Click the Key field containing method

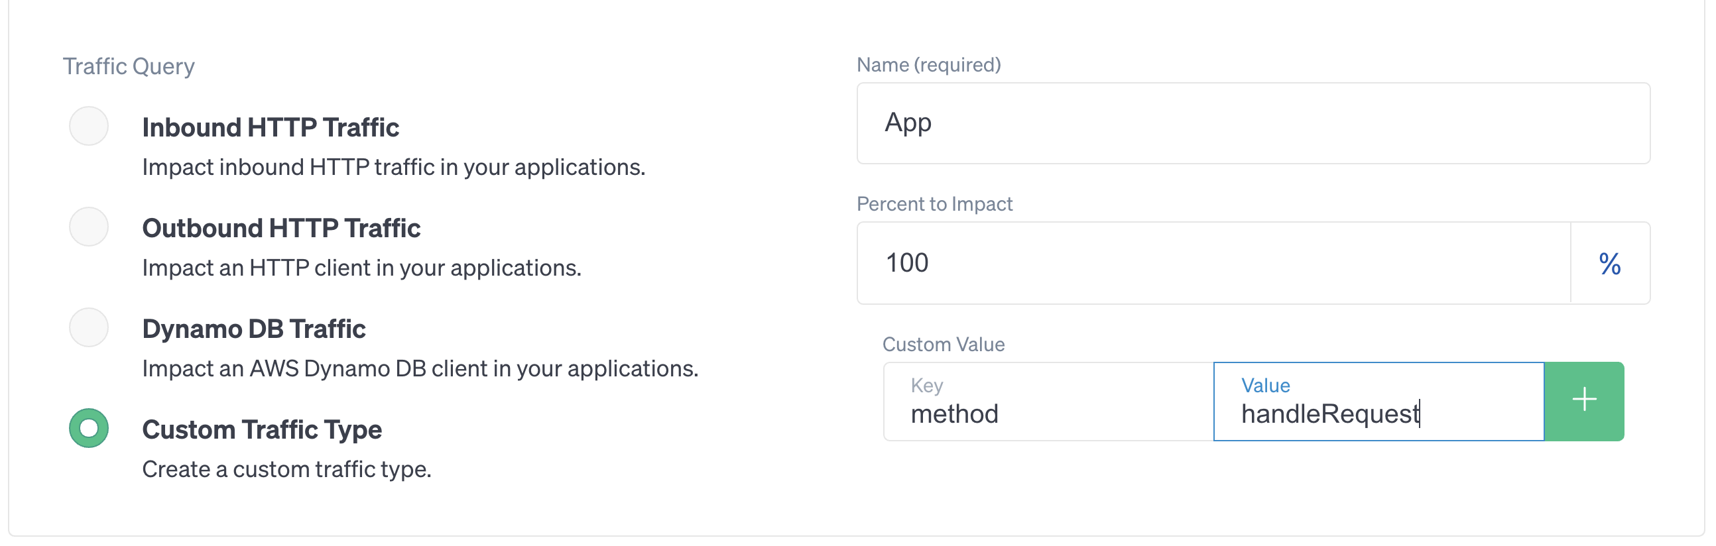(1048, 402)
